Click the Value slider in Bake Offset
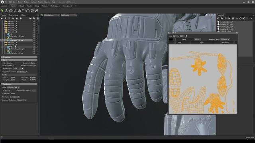Viewport: 255px width, 143px height. (x=184, y=39)
